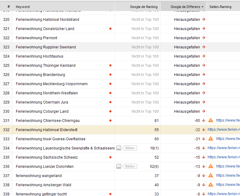
Task: Click warning icon in Chiemsee-Chiemgau row
Action: (211, 120)
